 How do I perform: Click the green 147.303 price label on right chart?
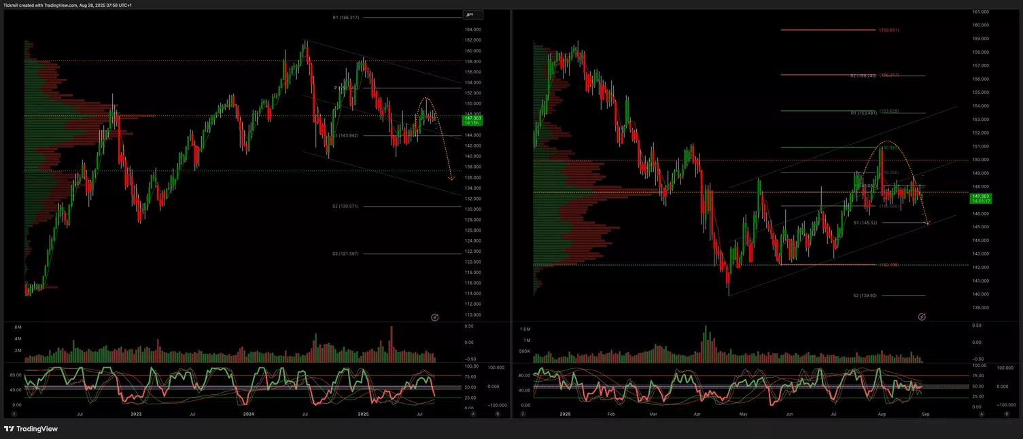coord(980,198)
